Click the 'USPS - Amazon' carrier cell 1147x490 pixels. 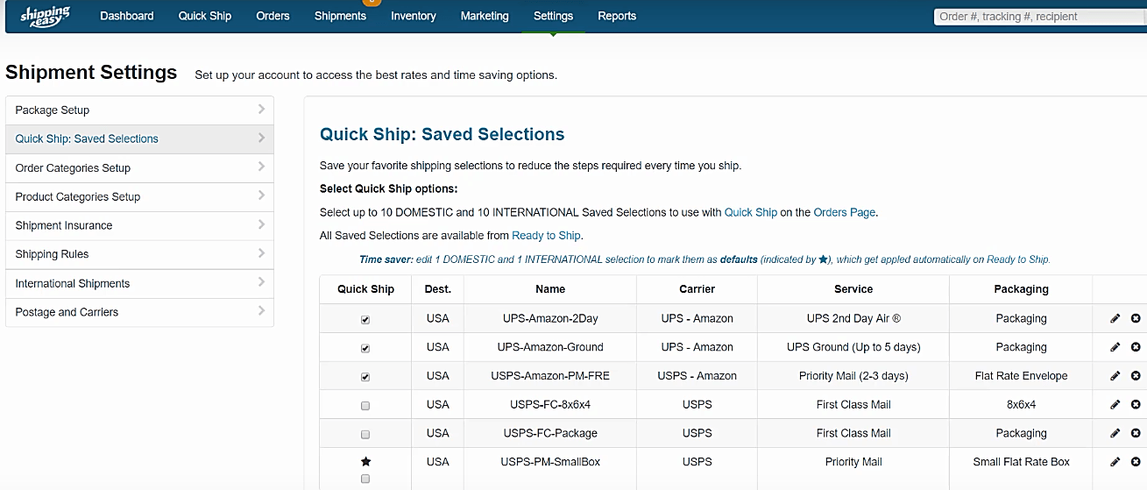[x=697, y=375]
